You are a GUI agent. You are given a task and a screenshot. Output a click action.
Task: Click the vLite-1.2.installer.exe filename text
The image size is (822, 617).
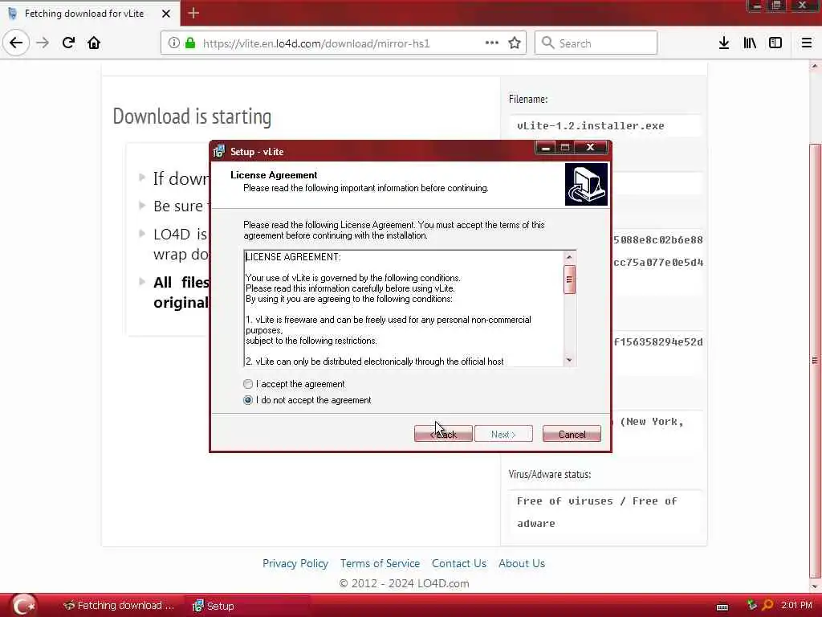point(590,126)
